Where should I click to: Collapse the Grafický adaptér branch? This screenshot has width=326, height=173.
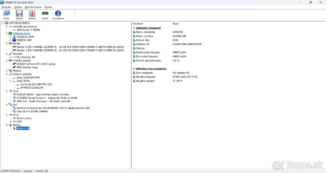pos(7,61)
